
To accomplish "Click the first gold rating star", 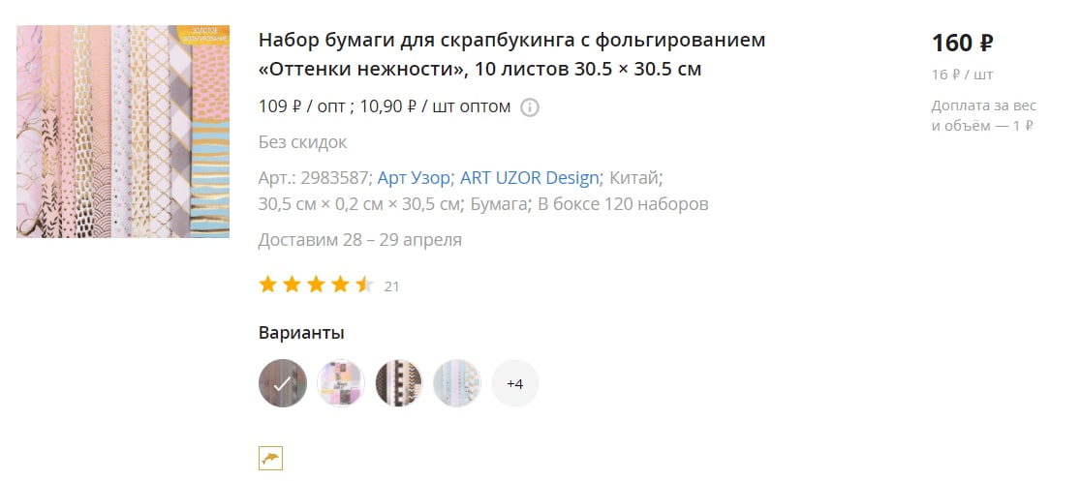I will (x=267, y=285).
